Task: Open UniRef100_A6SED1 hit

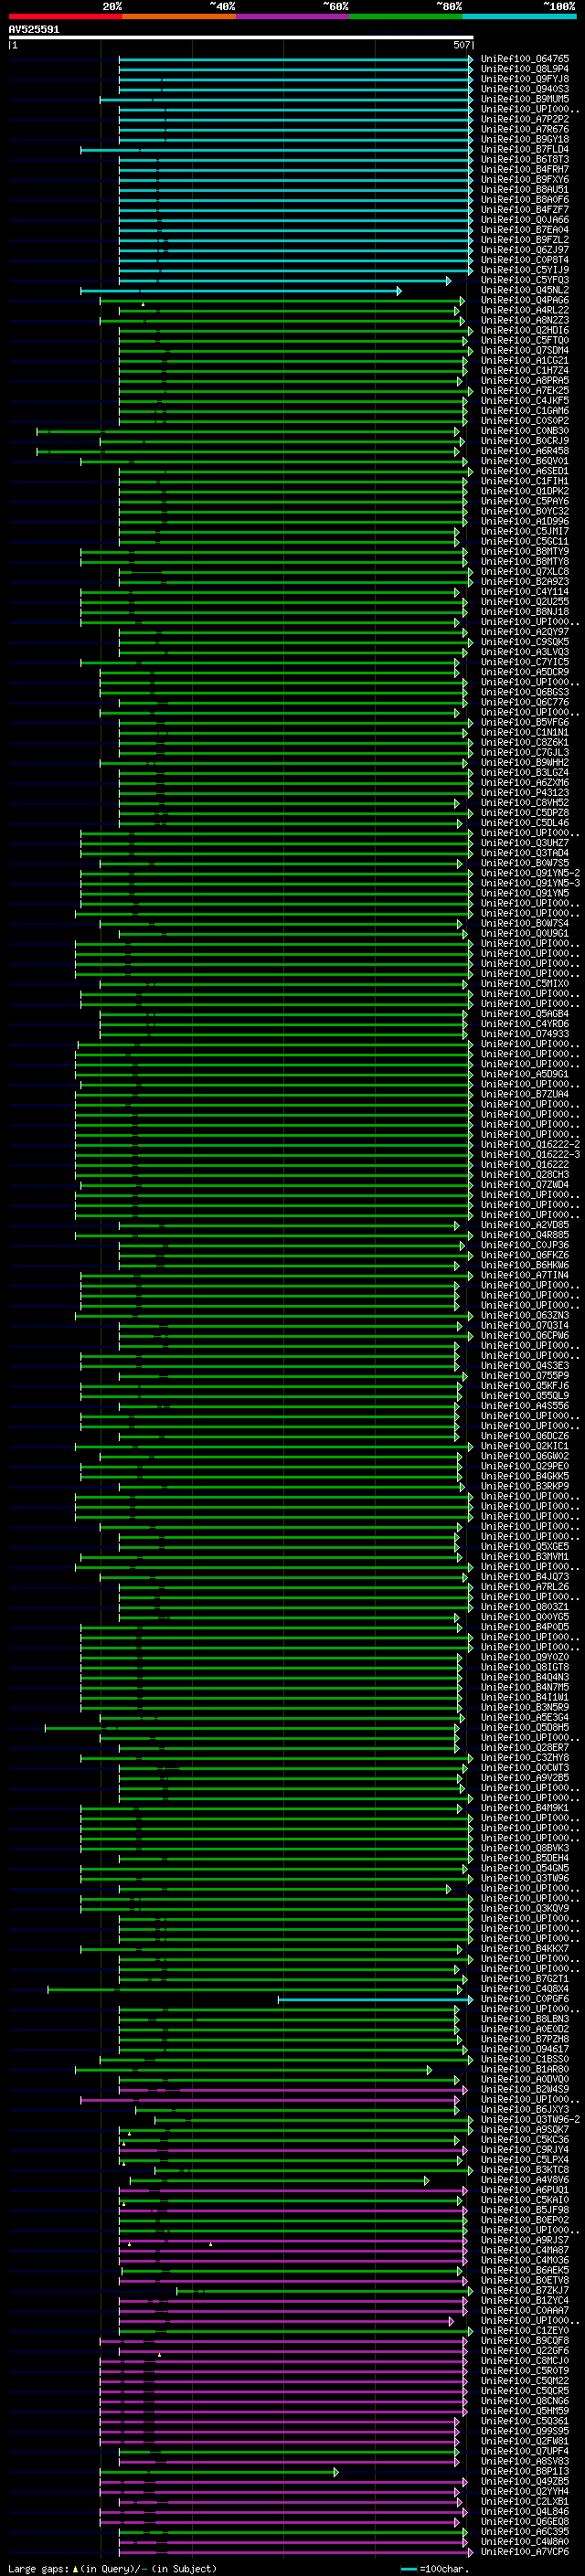Action: tap(524, 471)
